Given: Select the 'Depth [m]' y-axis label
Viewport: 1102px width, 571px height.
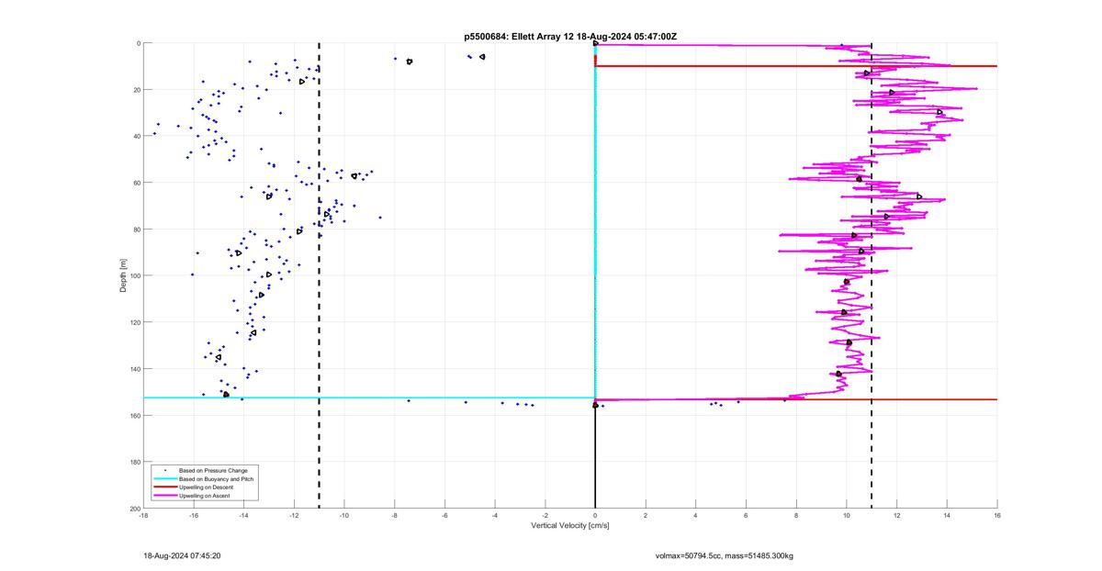Looking at the screenshot, I should [x=123, y=275].
